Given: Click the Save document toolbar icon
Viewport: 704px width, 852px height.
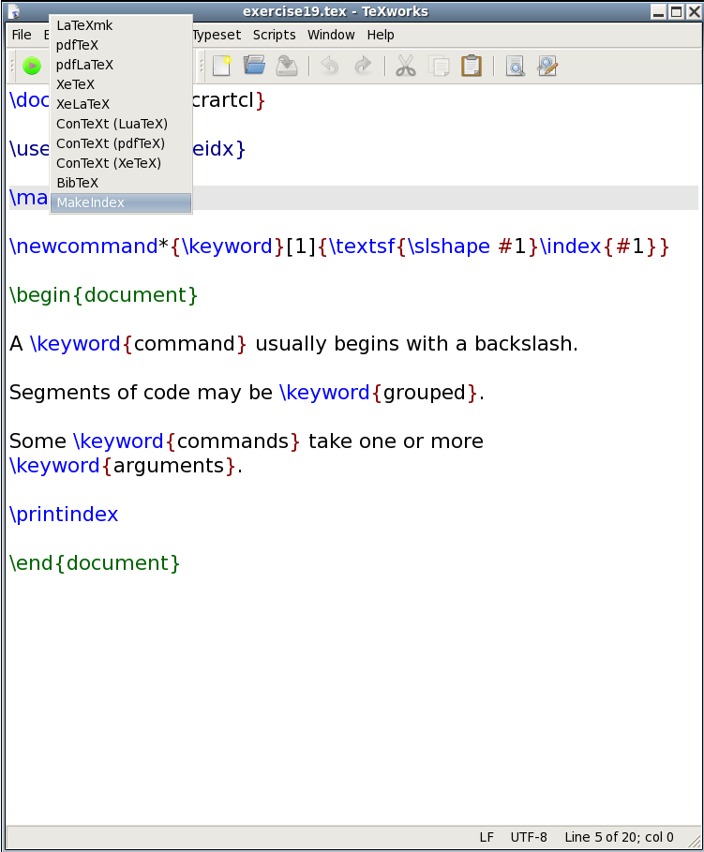Looking at the screenshot, I should point(287,66).
